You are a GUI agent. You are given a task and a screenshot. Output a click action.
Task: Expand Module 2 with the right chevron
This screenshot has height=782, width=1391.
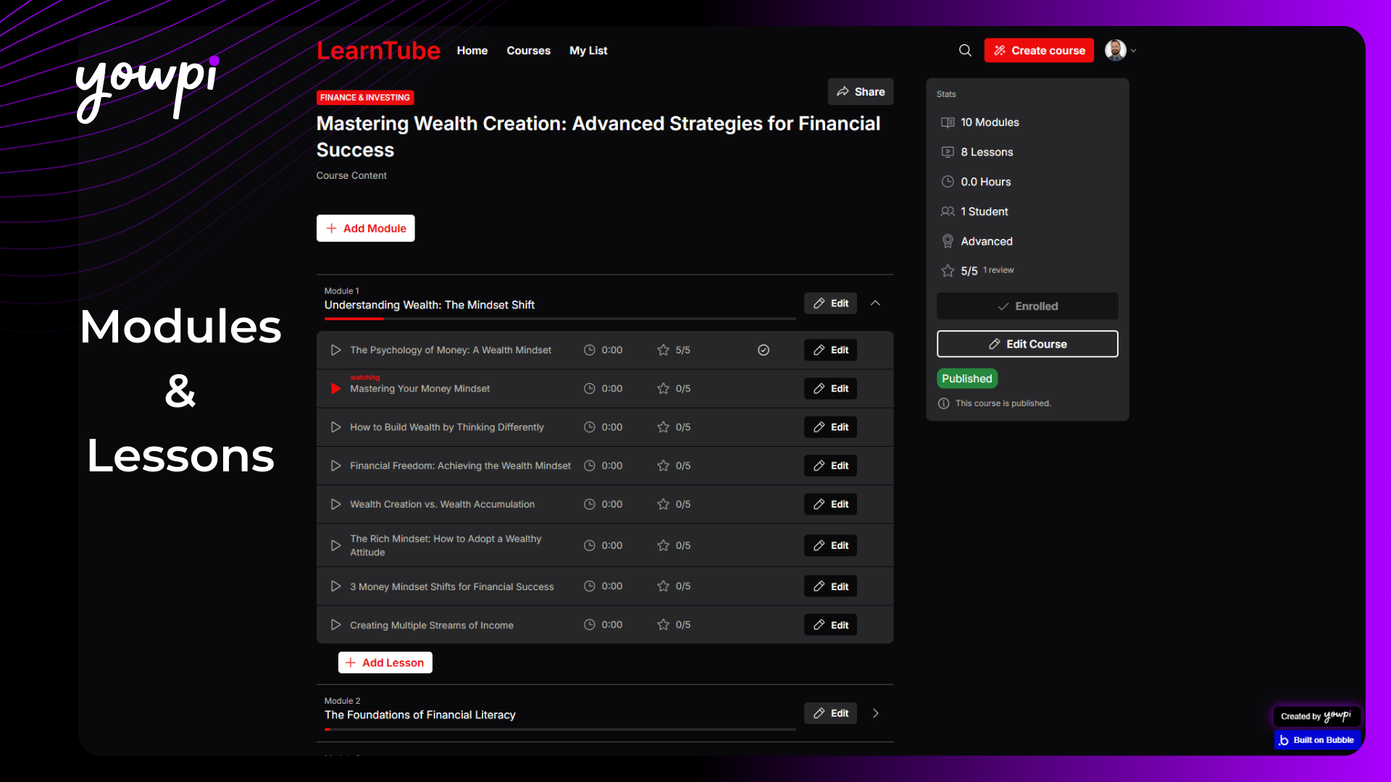click(875, 713)
